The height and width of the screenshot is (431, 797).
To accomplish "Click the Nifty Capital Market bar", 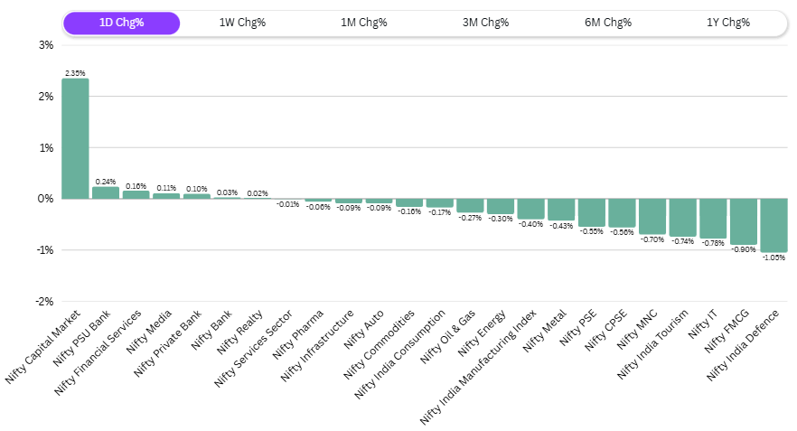I will (x=75, y=138).
